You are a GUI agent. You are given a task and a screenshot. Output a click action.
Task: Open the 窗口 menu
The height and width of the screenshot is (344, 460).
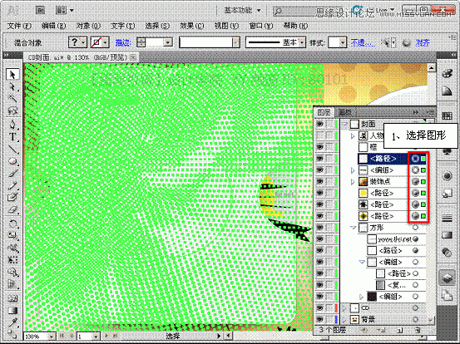[261, 26]
